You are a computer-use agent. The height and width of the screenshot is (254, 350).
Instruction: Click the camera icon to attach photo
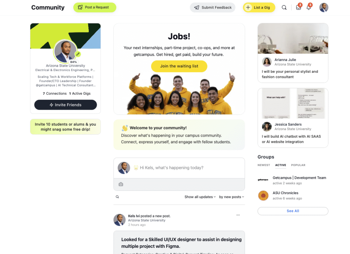tap(121, 184)
